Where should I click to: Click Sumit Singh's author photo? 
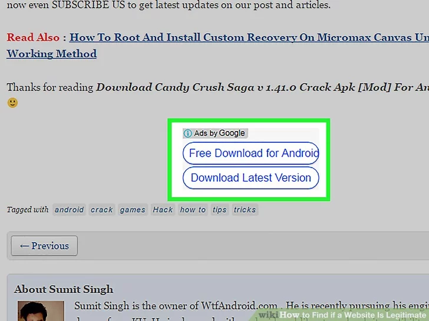coord(41,311)
